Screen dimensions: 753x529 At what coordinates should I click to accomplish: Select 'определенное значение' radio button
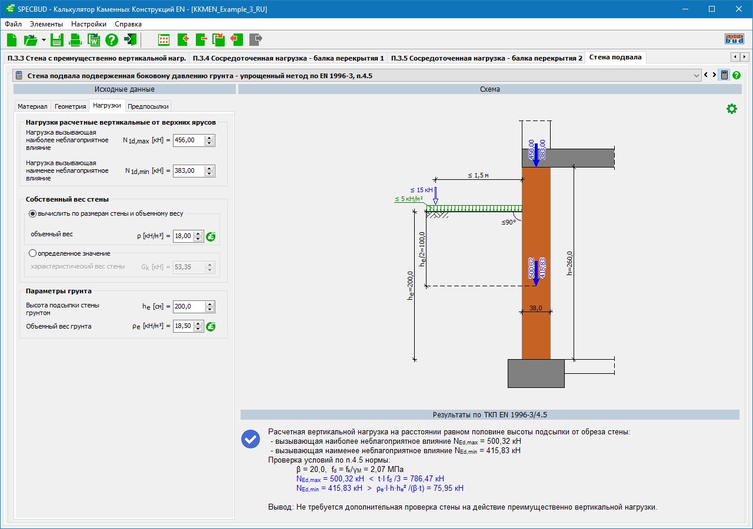[33, 253]
